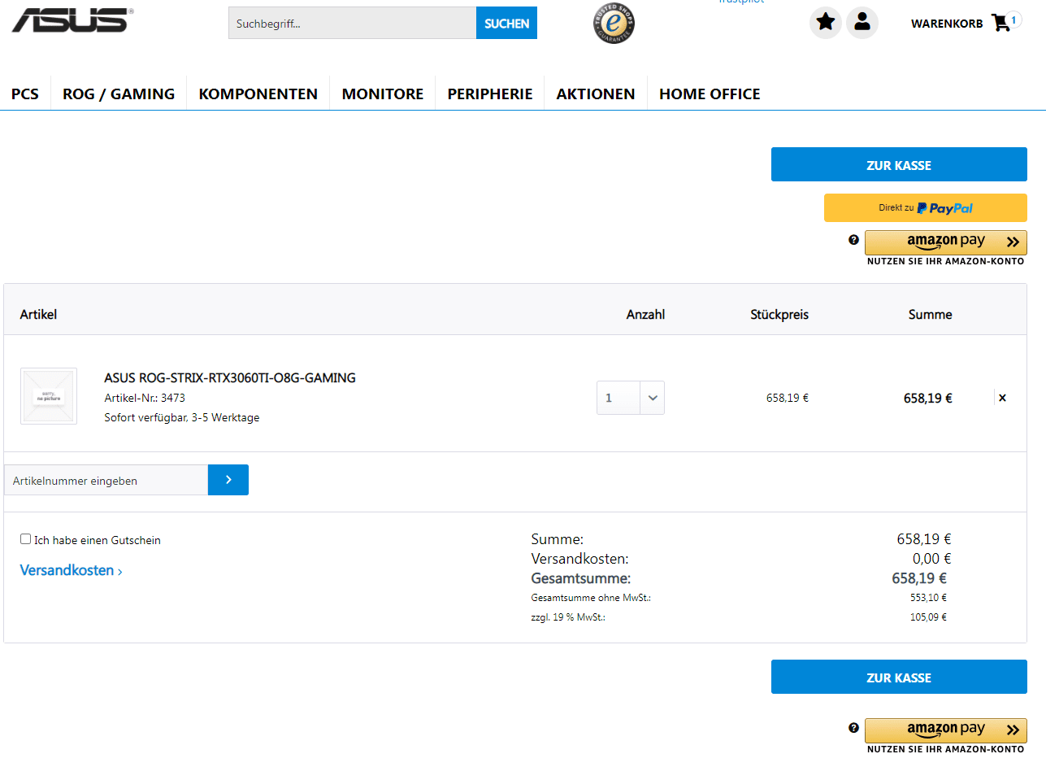Open the user account icon
Screen dimensions: 1046x780
[862, 22]
